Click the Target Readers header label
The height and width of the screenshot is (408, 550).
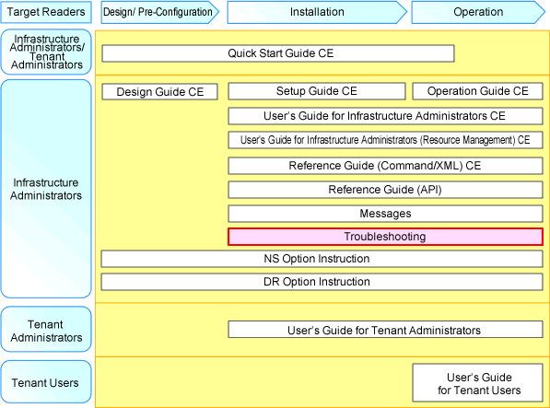(46, 12)
